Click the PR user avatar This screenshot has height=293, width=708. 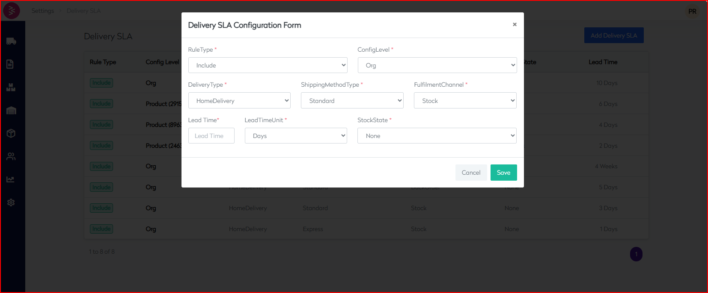(x=692, y=12)
